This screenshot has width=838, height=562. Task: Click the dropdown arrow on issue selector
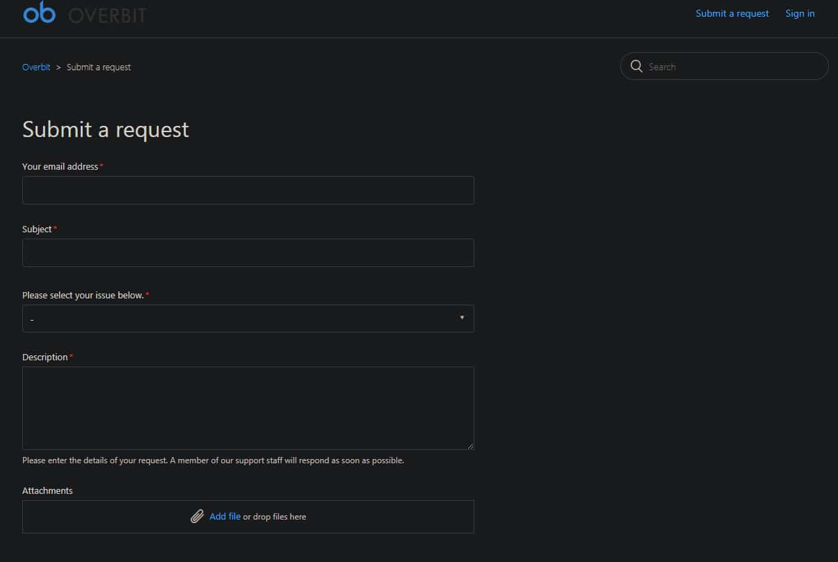tap(462, 318)
